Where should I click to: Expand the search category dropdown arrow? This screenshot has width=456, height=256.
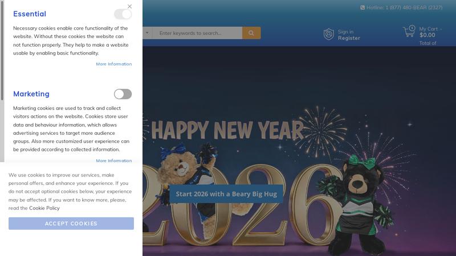[147, 33]
